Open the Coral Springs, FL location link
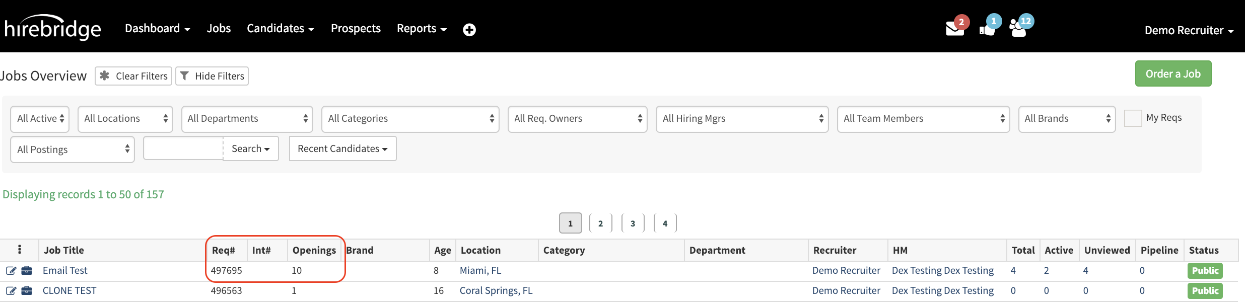The image size is (1245, 302). point(496,291)
